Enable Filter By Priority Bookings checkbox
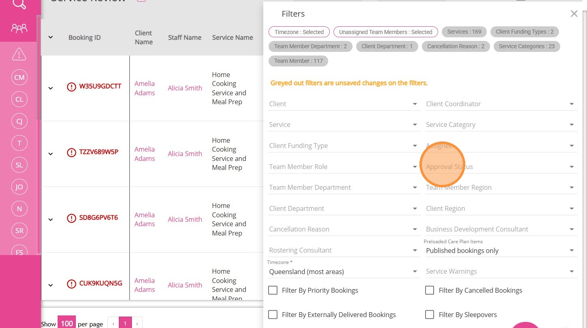 [x=273, y=290]
